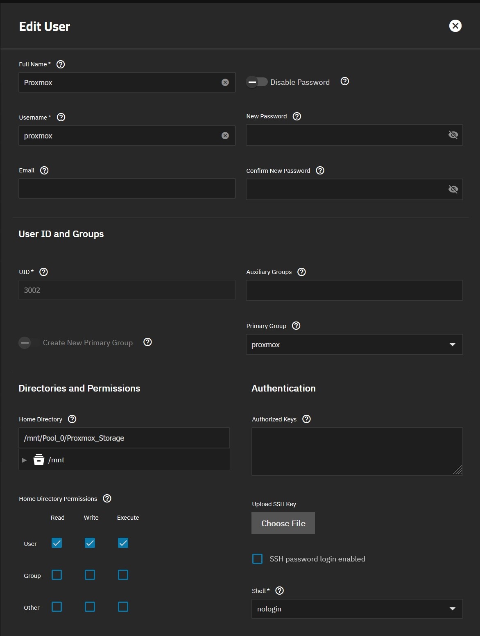The width and height of the screenshot is (480, 636).
Task: Open help tooltip for Home Directory
Action: [x=72, y=419]
